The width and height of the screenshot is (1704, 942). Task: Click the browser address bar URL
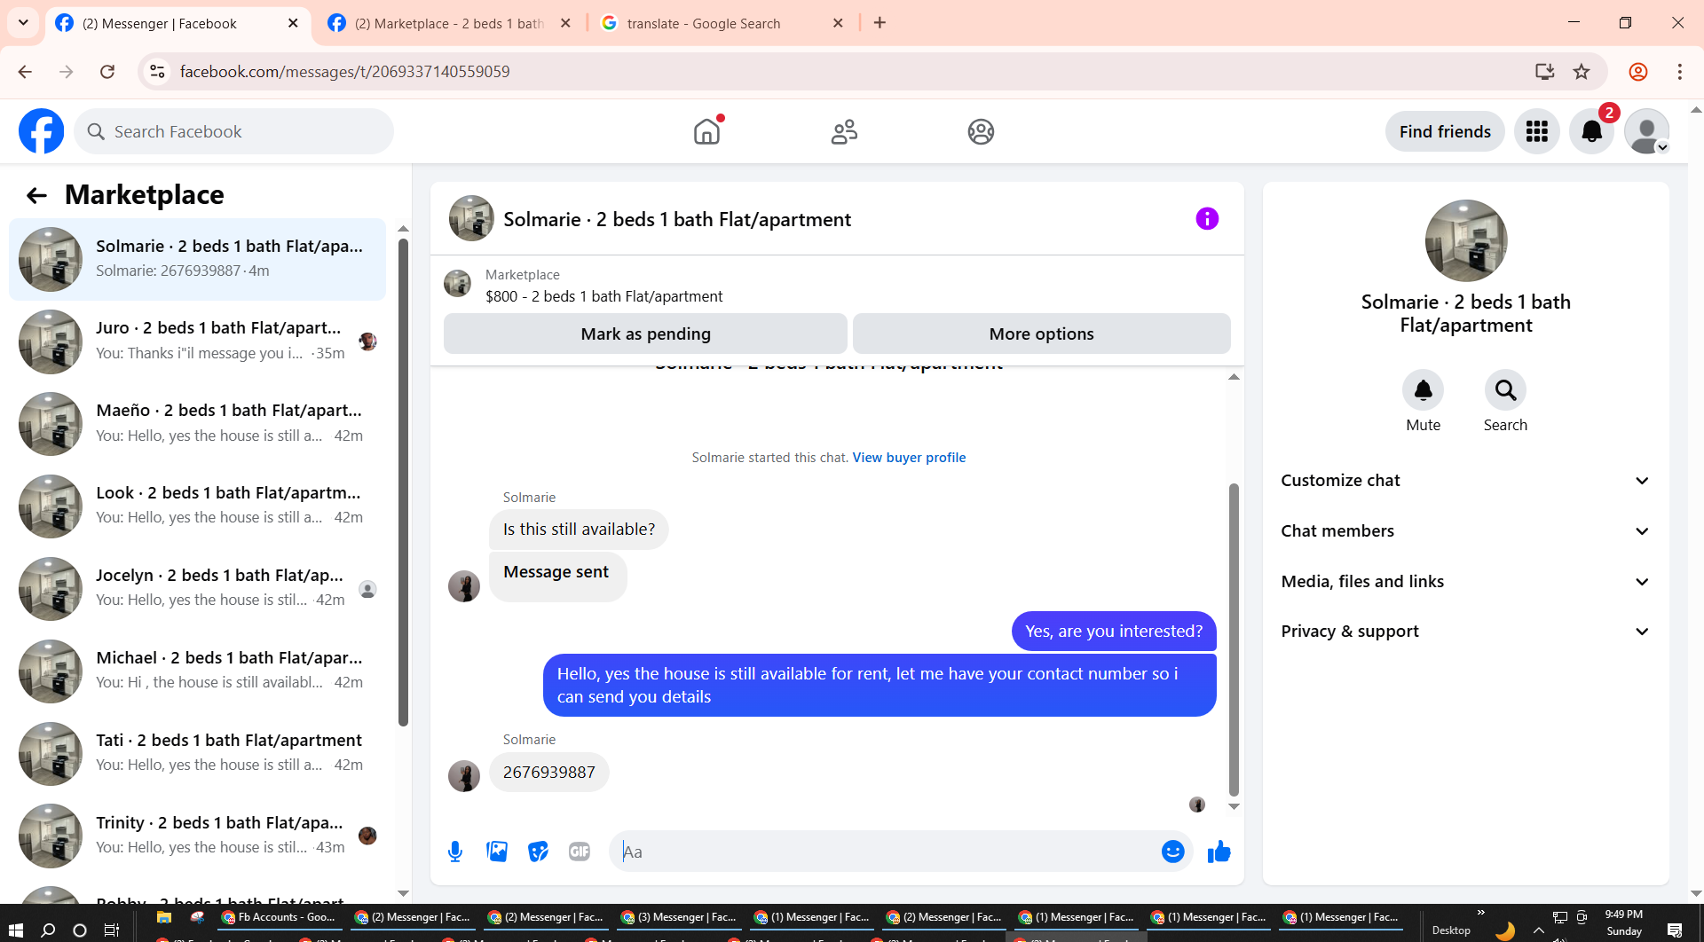point(344,72)
